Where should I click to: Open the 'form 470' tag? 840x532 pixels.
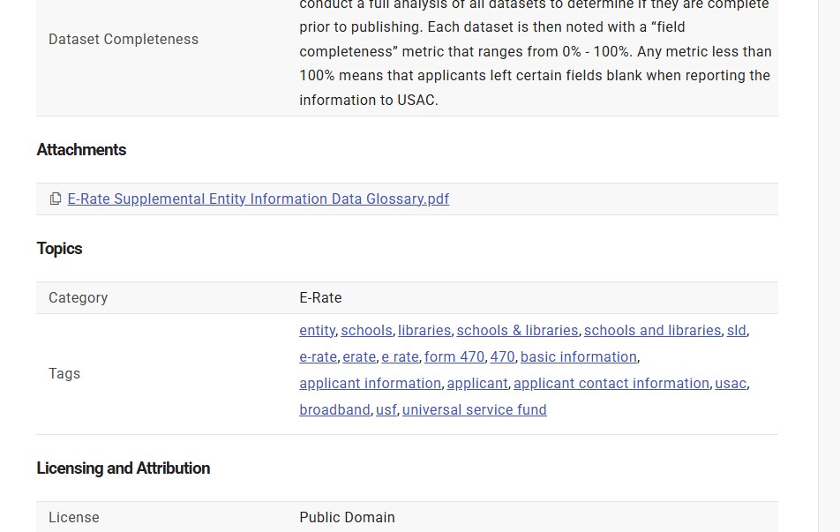(454, 356)
